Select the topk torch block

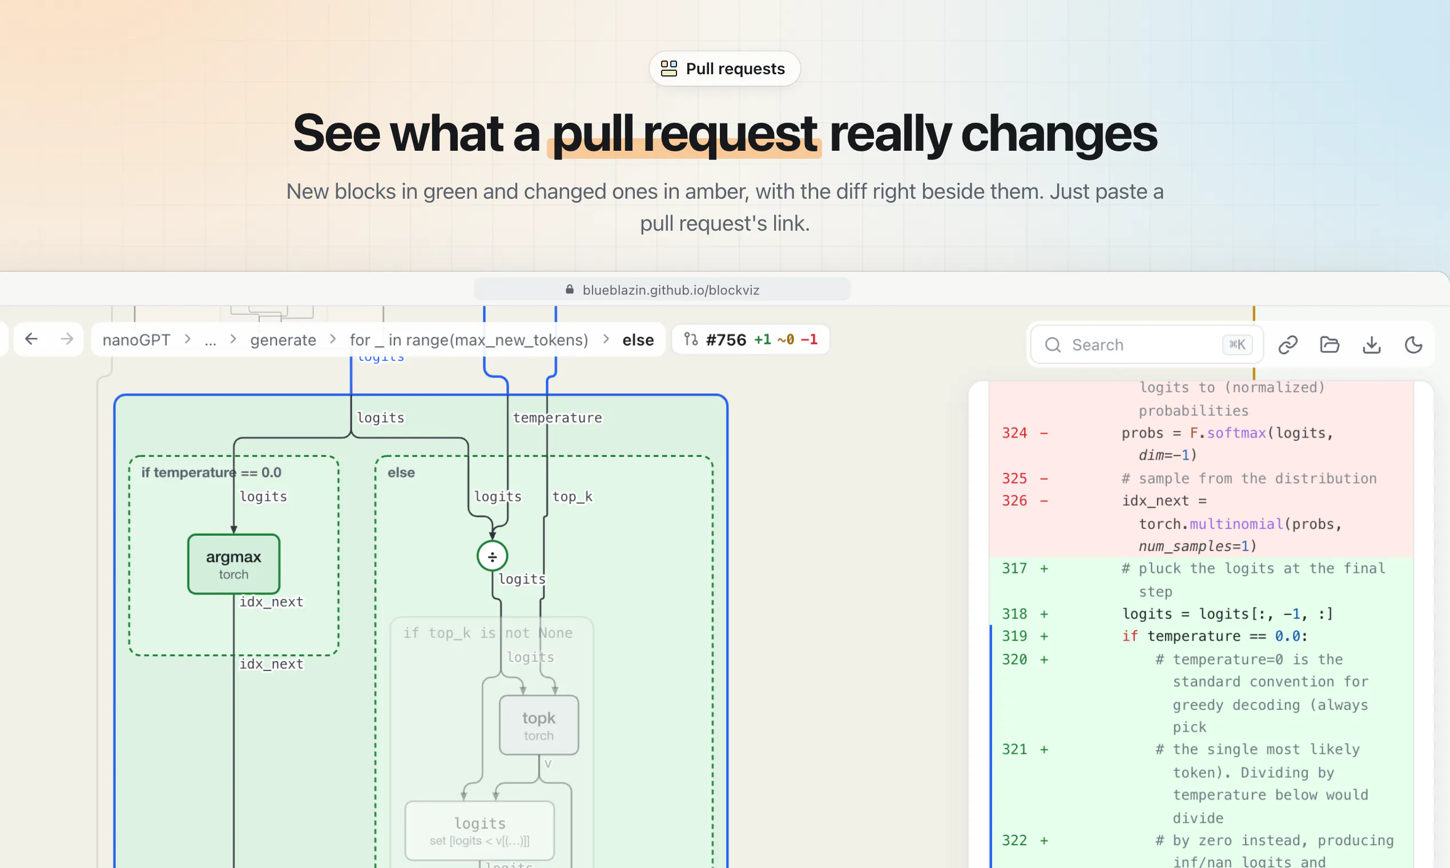click(x=538, y=725)
